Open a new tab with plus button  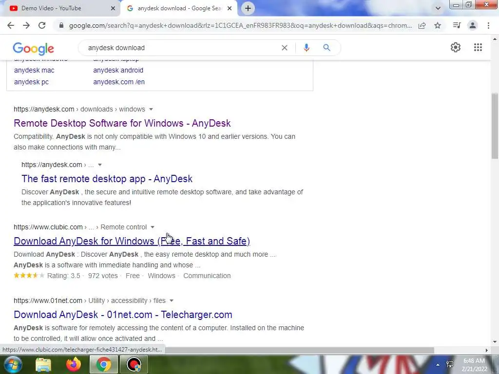click(x=248, y=8)
